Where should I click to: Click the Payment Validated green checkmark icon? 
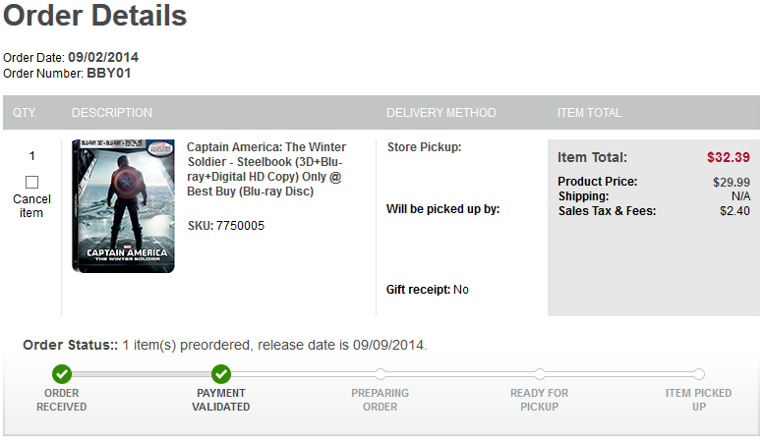pyautogui.click(x=221, y=374)
